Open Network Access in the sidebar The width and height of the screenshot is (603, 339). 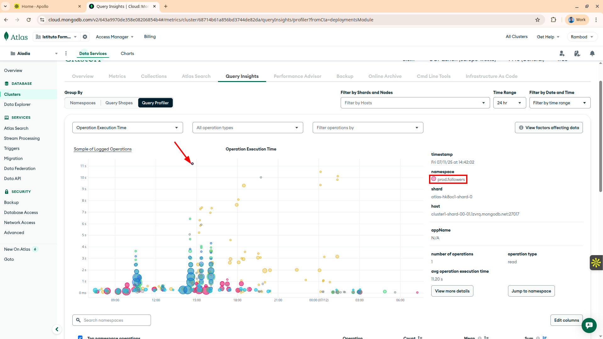coord(20,223)
